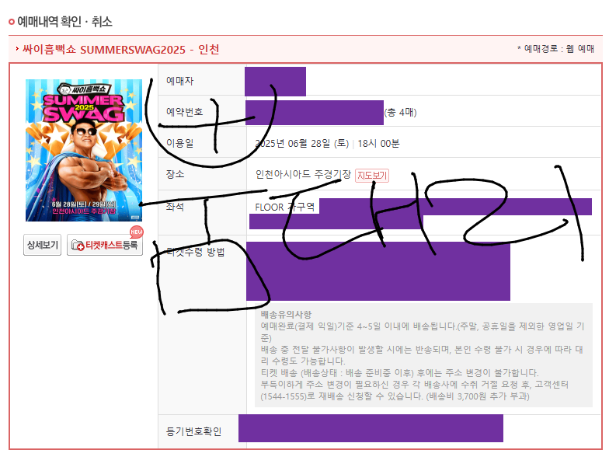Click the 좌석 row label

(175, 207)
